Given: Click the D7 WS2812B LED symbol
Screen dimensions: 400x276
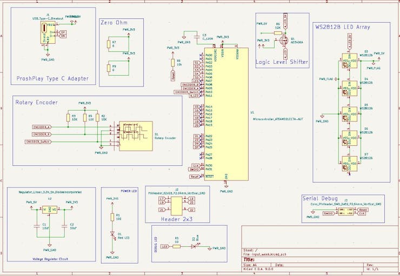Looking at the screenshot, I should point(347,163).
